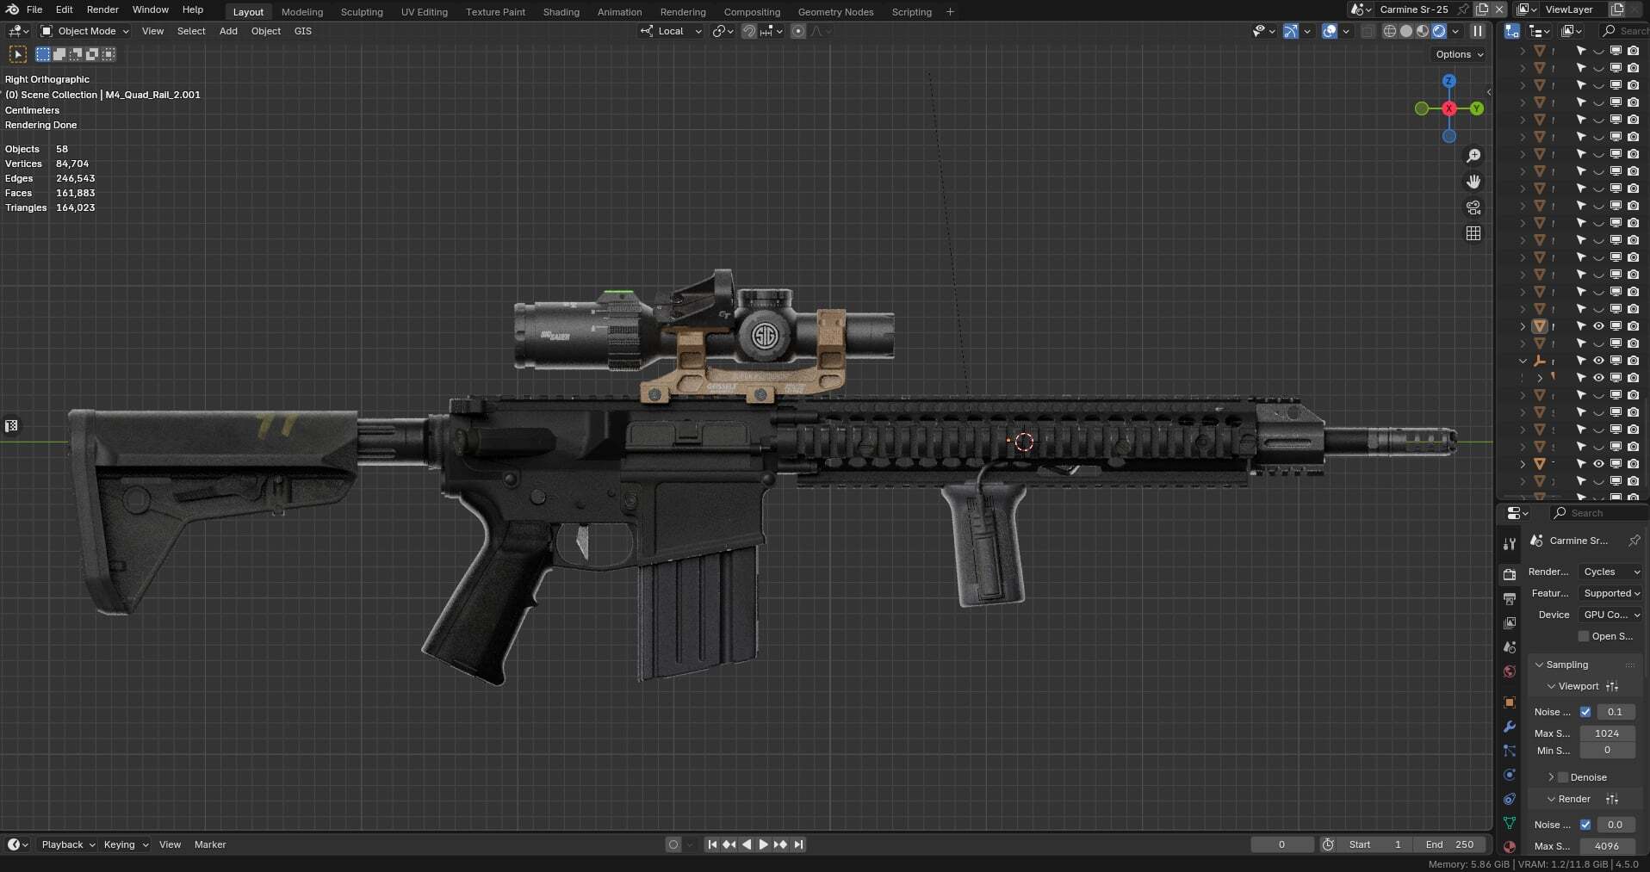Enable the Open Shading Language checkbox

coord(1583,636)
